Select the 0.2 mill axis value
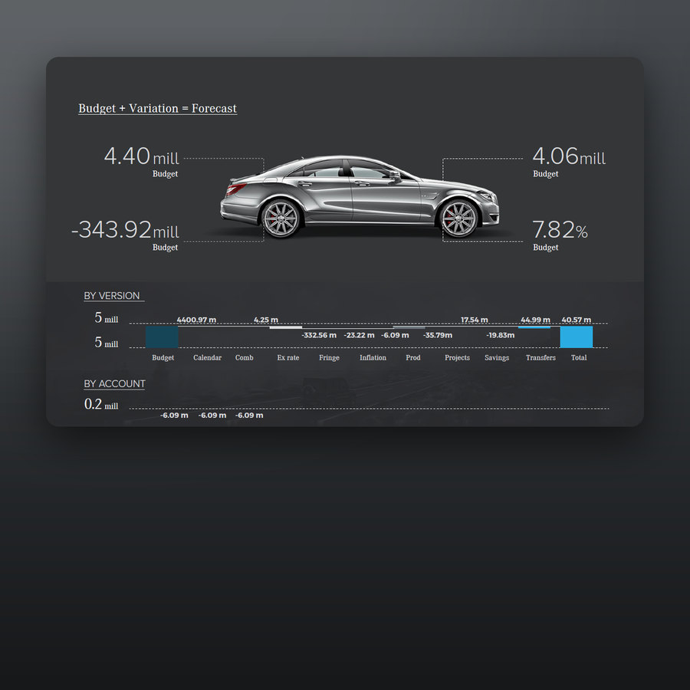The width and height of the screenshot is (690, 690). pyautogui.click(x=101, y=404)
